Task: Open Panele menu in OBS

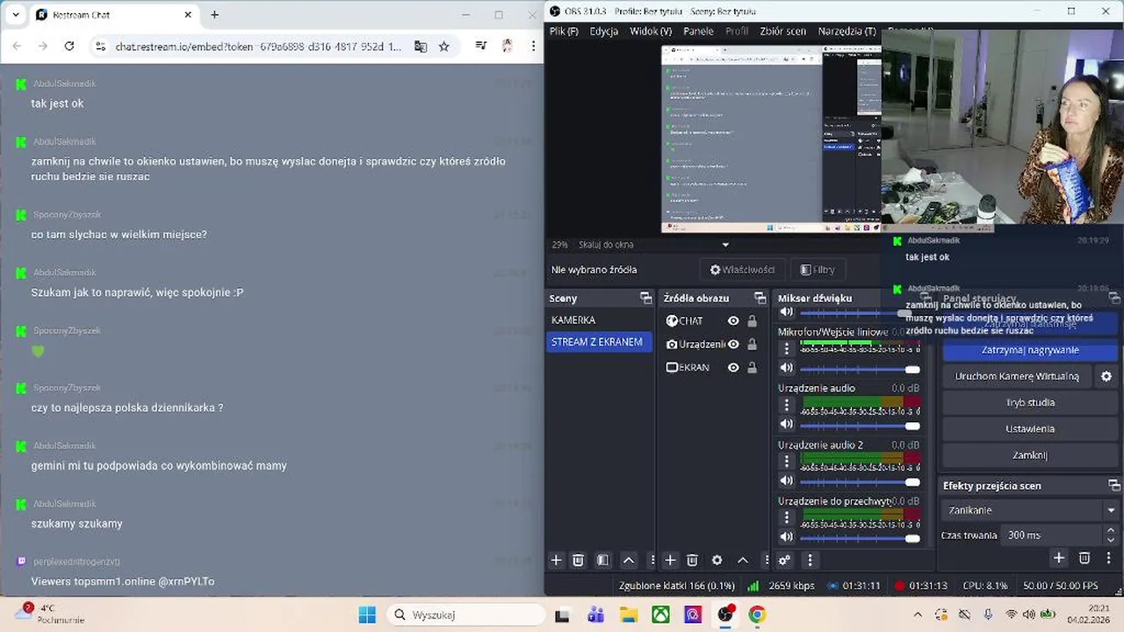Action: click(x=699, y=31)
